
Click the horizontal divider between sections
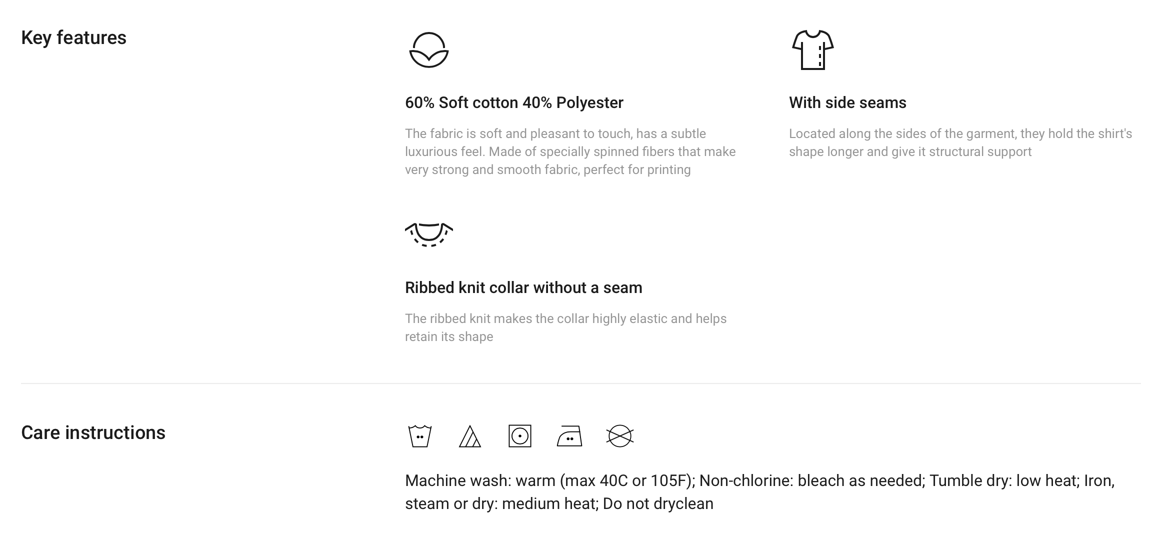580,383
